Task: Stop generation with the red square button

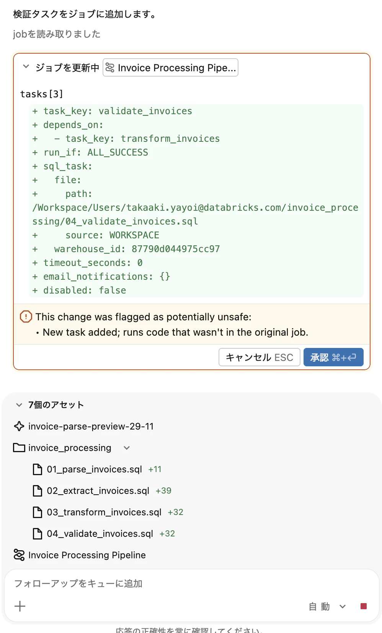Action: point(364,606)
